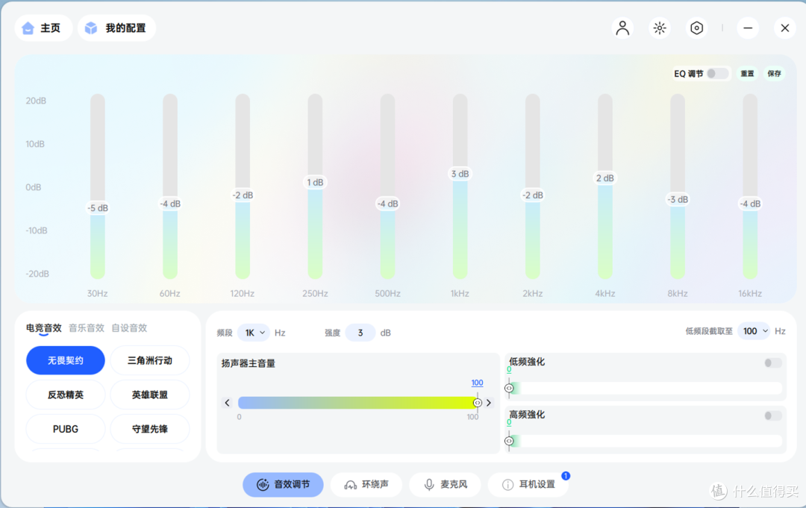
Task: Open settings via the hexagon icon
Action: 696,28
